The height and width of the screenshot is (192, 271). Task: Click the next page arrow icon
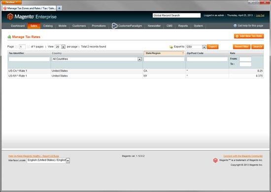(28, 47)
